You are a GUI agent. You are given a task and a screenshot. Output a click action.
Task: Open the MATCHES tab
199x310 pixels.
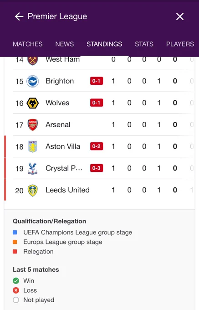click(x=28, y=44)
